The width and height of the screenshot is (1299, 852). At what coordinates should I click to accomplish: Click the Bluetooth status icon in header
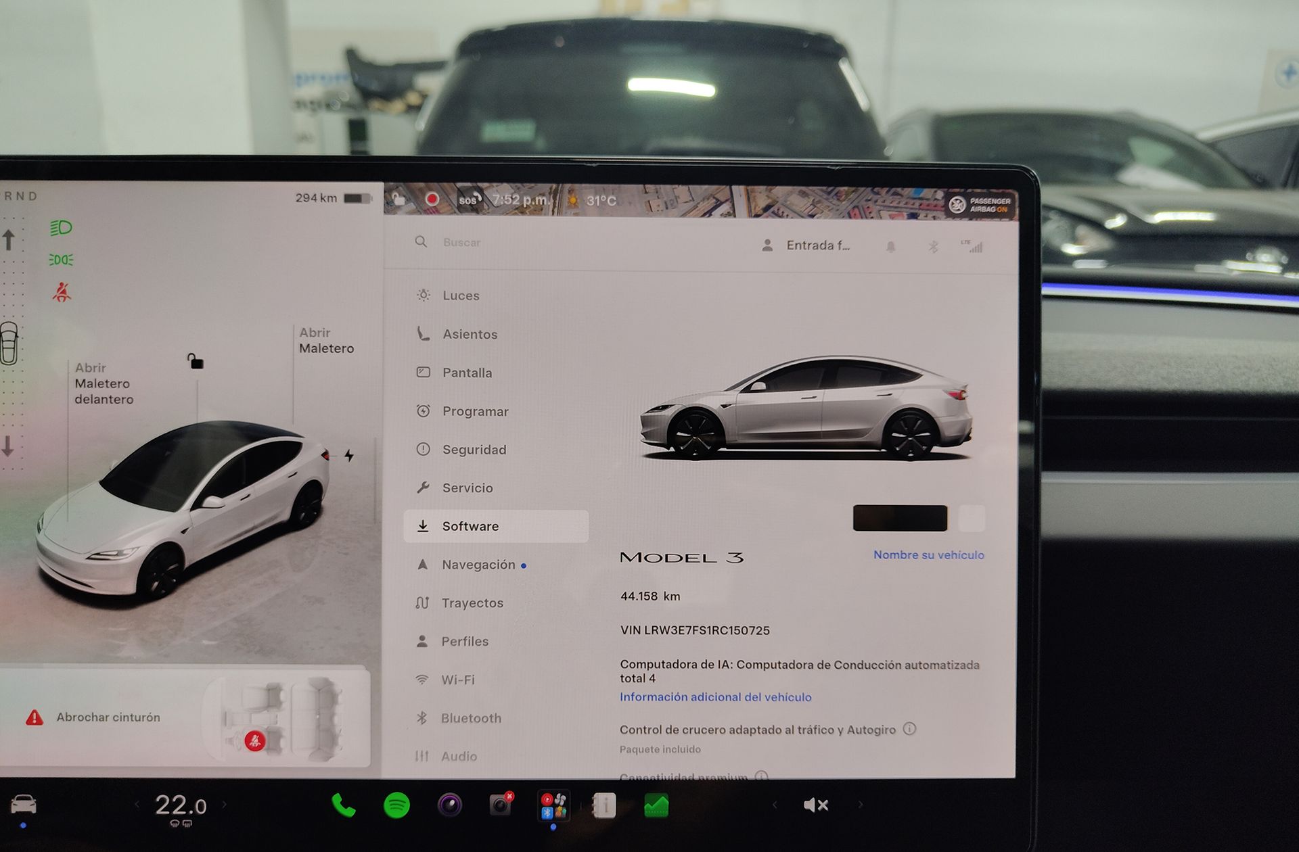pos(933,247)
